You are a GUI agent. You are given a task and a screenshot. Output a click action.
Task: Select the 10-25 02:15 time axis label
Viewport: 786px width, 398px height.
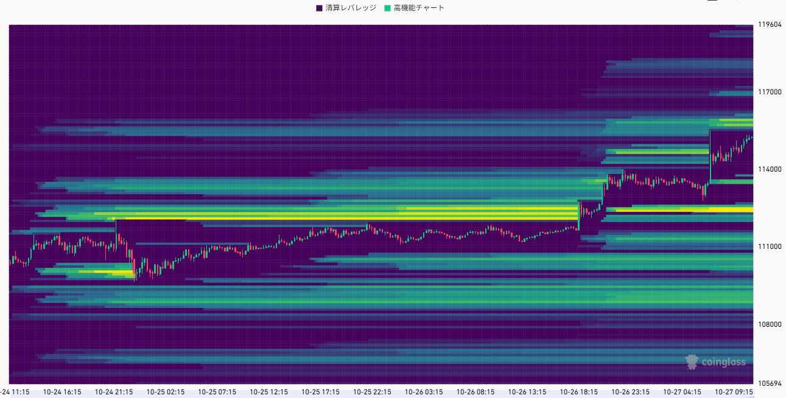(x=166, y=392)
